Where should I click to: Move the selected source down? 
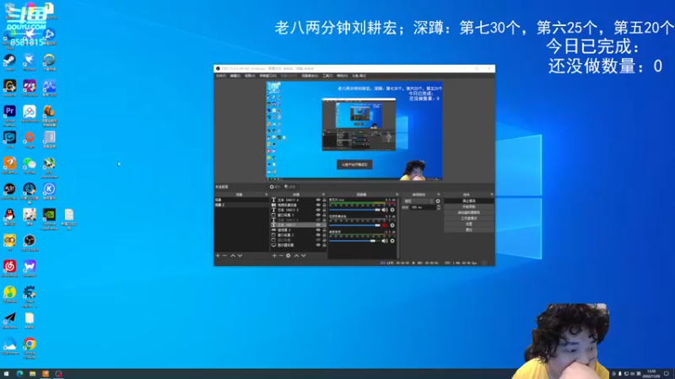(304, 256)
